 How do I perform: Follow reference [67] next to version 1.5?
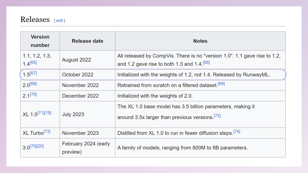(33, 73)
